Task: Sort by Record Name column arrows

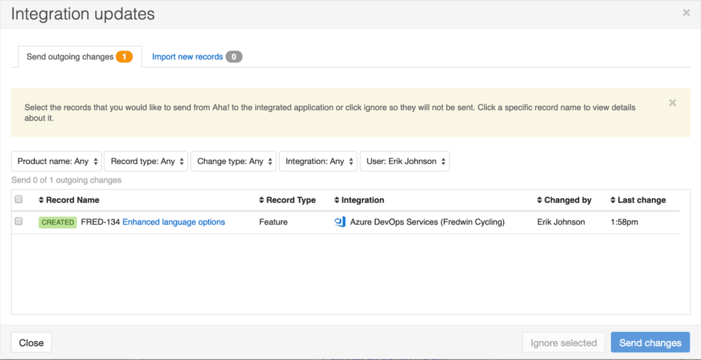Action: 42,200
